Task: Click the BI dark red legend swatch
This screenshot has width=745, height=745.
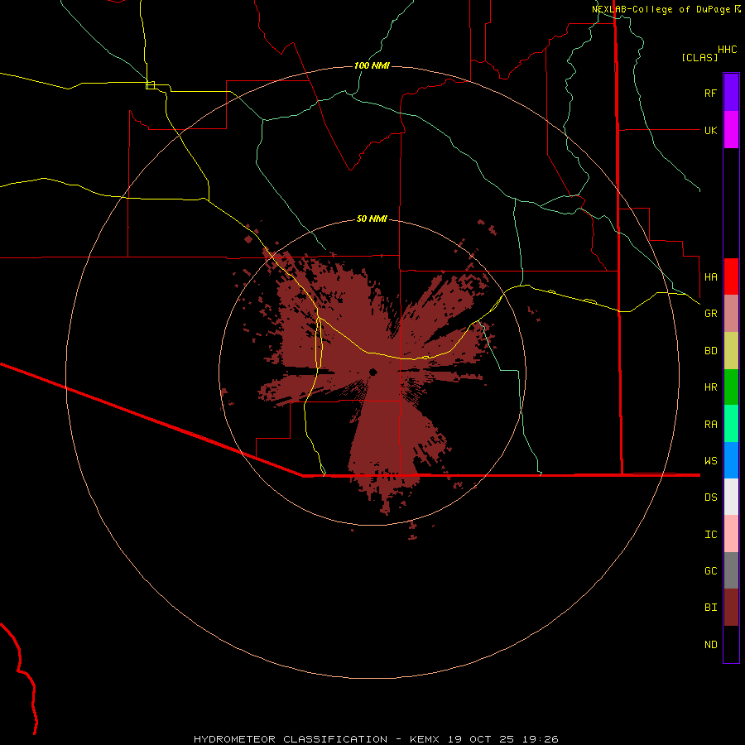Action: pos(731,608)
